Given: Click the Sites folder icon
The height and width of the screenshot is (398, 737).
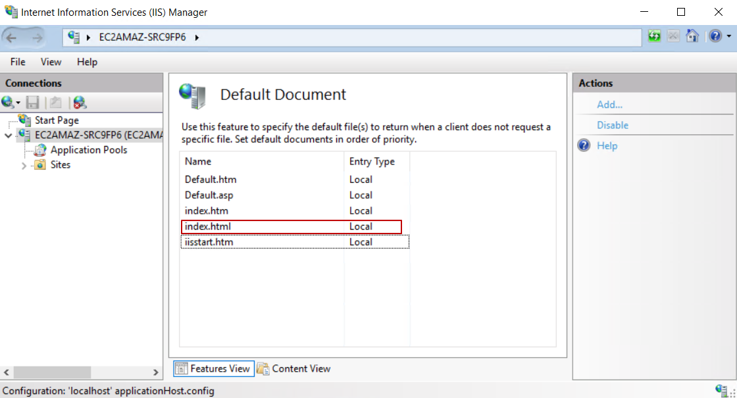Looking at the screenshot, I should pyautogui.click(x=40, y=165).
